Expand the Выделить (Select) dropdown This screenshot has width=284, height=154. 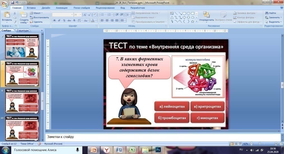coord(273,22)
